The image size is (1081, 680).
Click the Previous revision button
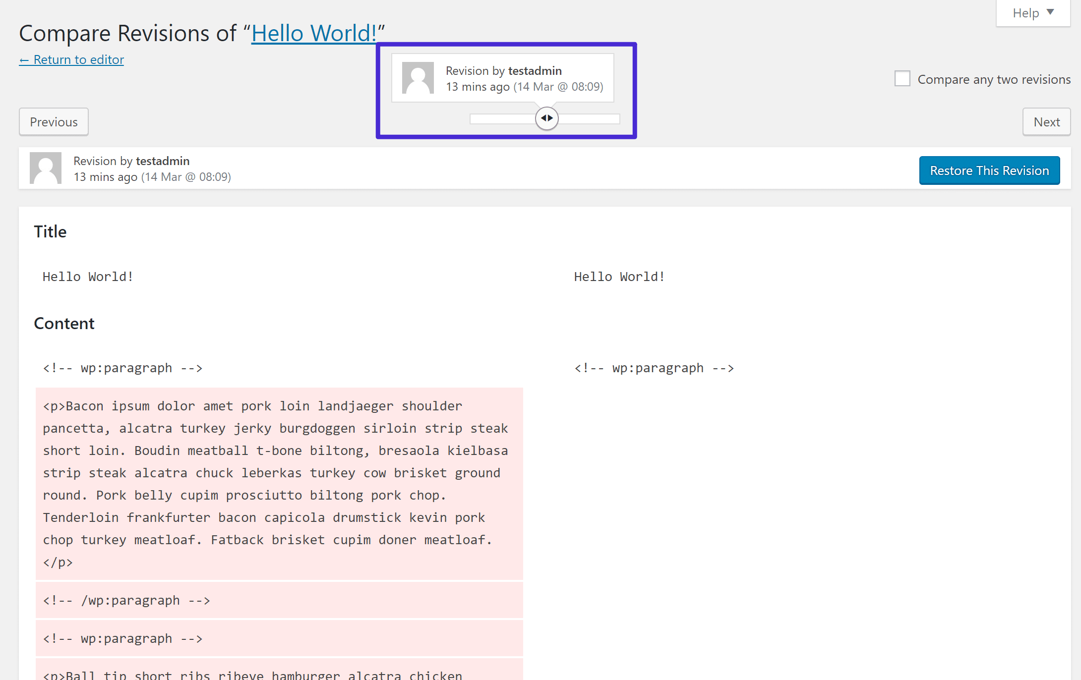pyautogui.click(x=53, y=121)
